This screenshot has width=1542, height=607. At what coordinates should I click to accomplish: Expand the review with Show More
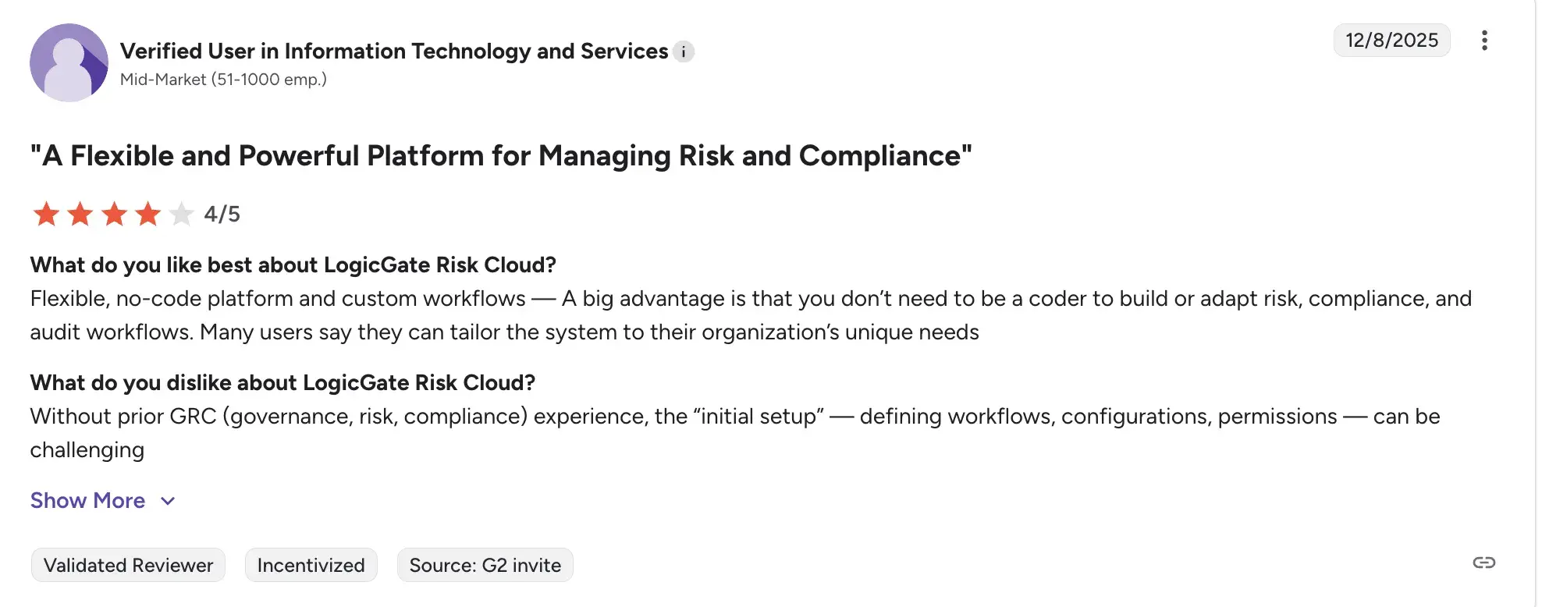tap(87, 501)
